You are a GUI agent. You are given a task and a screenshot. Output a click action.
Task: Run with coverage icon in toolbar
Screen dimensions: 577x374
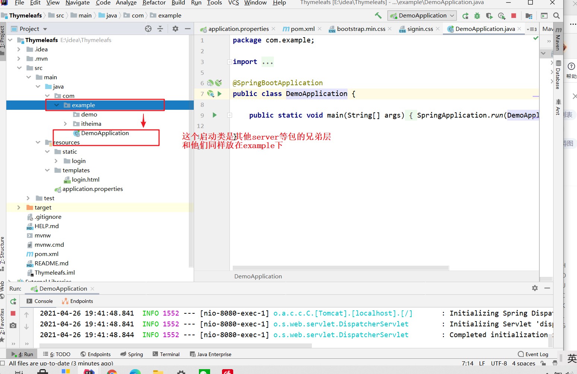click(x=489, y=16)
